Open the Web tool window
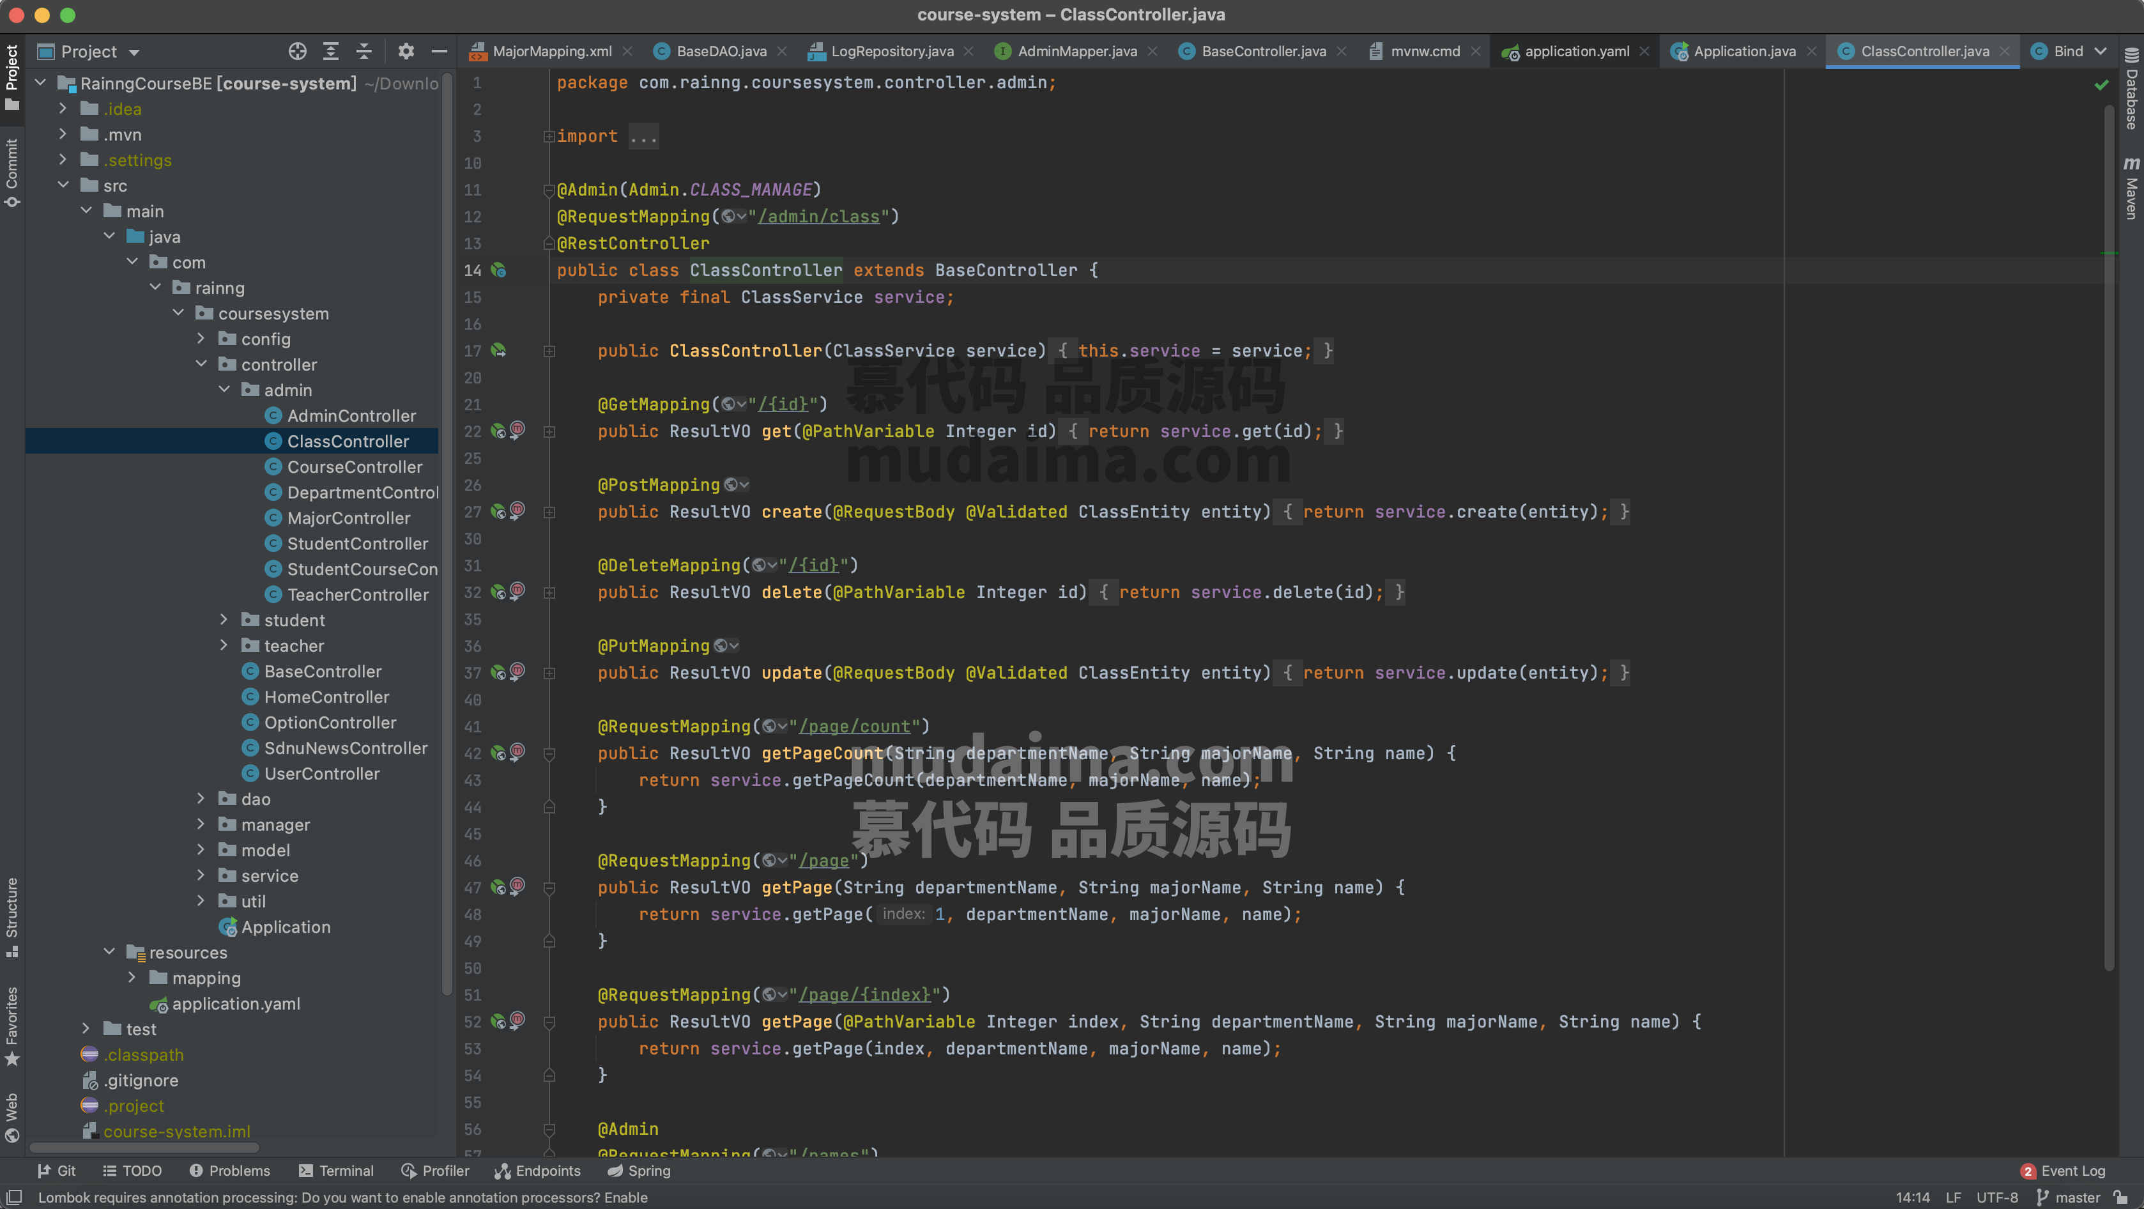The height and width of the screenshot is (1209, 2144). [11, 1118]
